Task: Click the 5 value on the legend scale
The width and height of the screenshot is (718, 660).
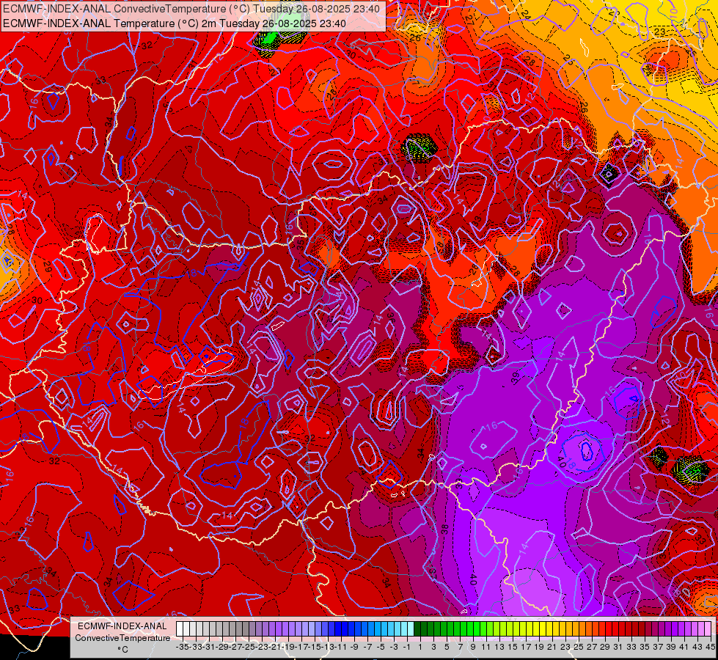Action: 447,647
